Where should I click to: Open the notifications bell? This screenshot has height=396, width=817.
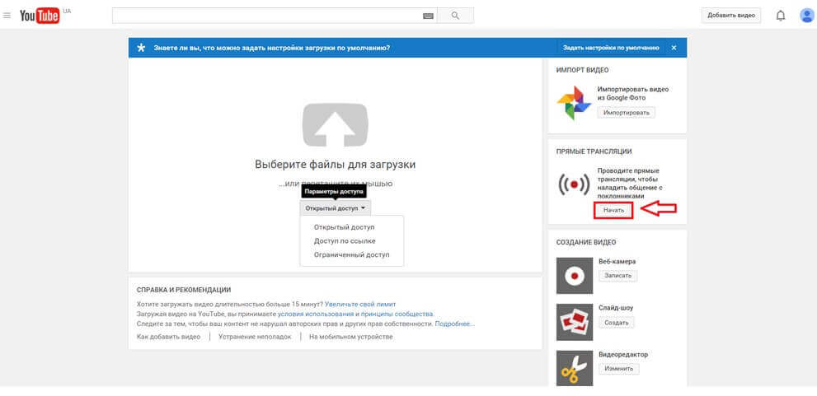coord(781,16)
